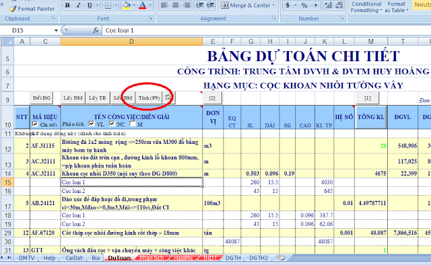The width and height of the screenshot is (431, 265).
Task: Open Name Box dropdown
Action: [56, 30]
